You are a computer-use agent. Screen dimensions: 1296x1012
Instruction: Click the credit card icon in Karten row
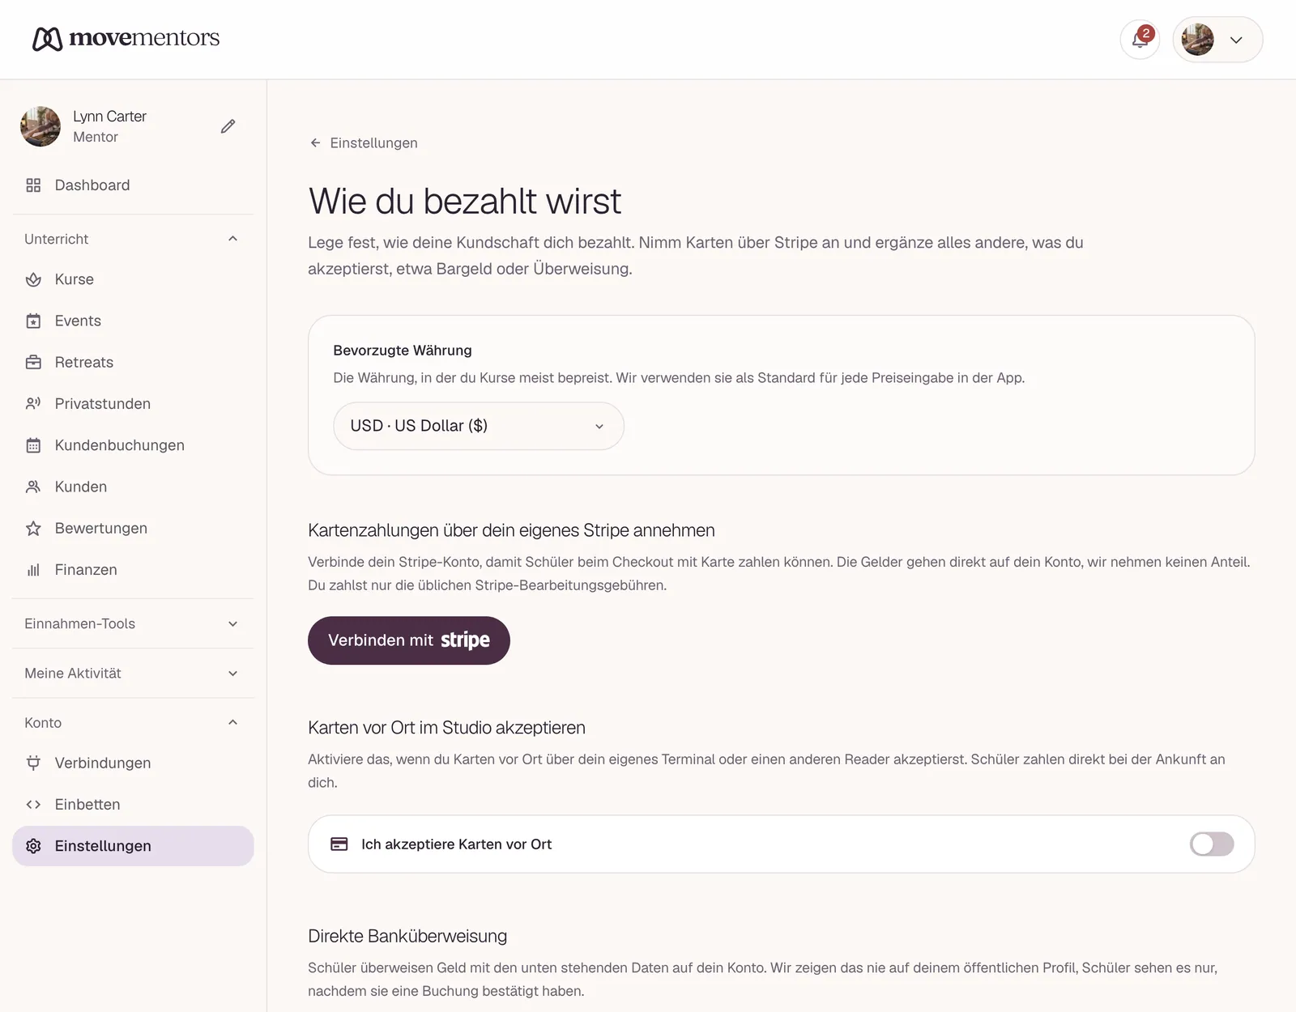[x=339, y=844]
